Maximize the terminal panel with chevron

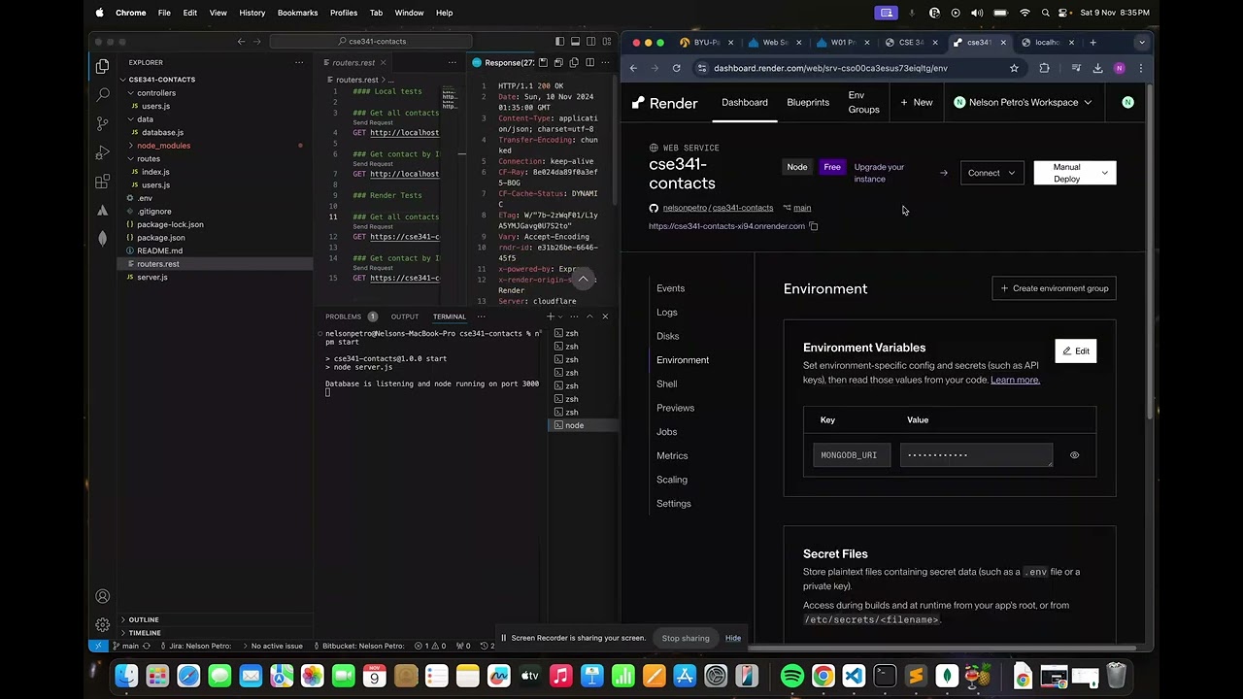tap(589, 316)
